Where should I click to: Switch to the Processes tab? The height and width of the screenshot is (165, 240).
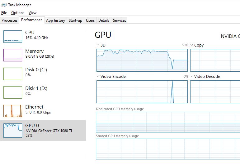click(9, 20)
